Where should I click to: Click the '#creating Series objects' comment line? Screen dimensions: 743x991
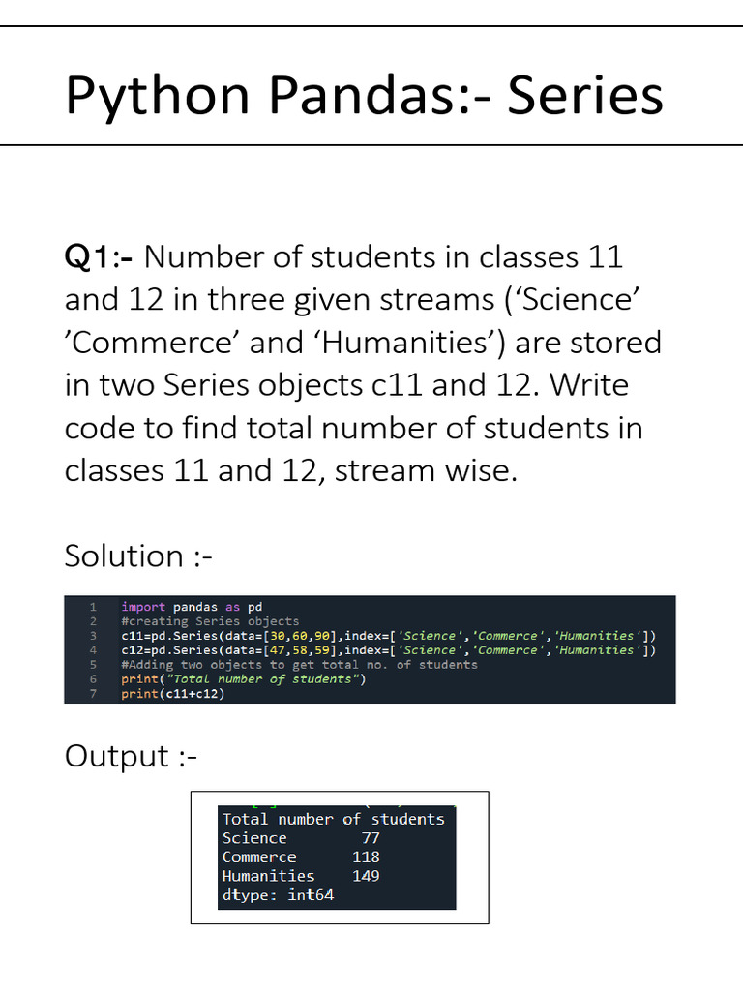(210, 621)
